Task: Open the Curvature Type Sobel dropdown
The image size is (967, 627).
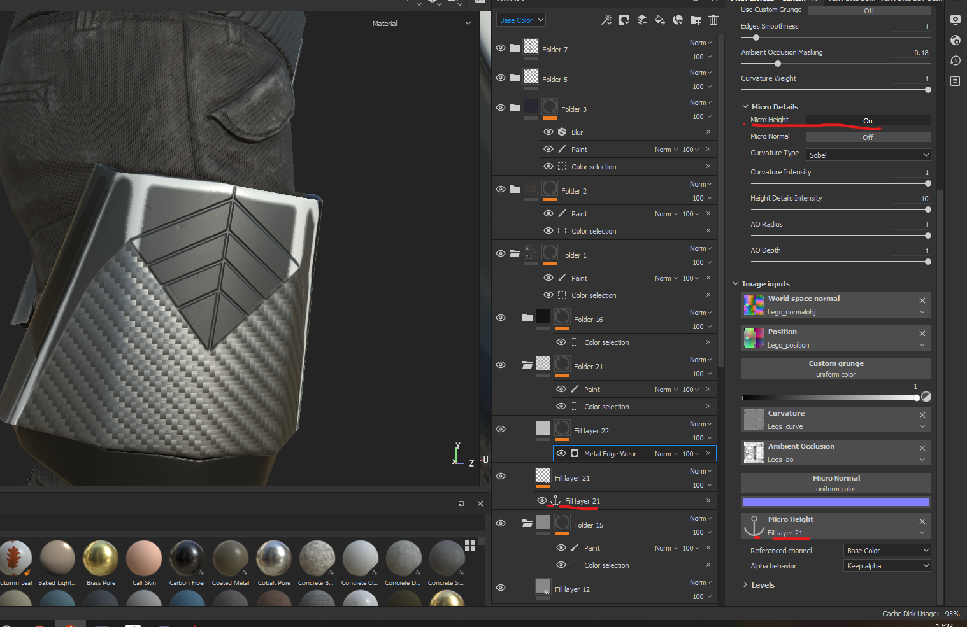Action: pos(868,155)
